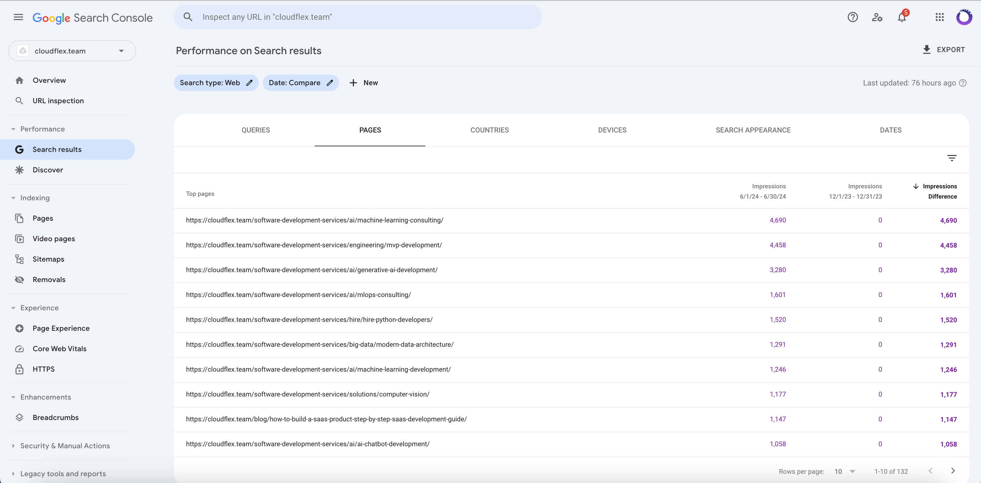981x483 pixels.
Task: Switch to the Devices tab
Action: click(612, 130)
